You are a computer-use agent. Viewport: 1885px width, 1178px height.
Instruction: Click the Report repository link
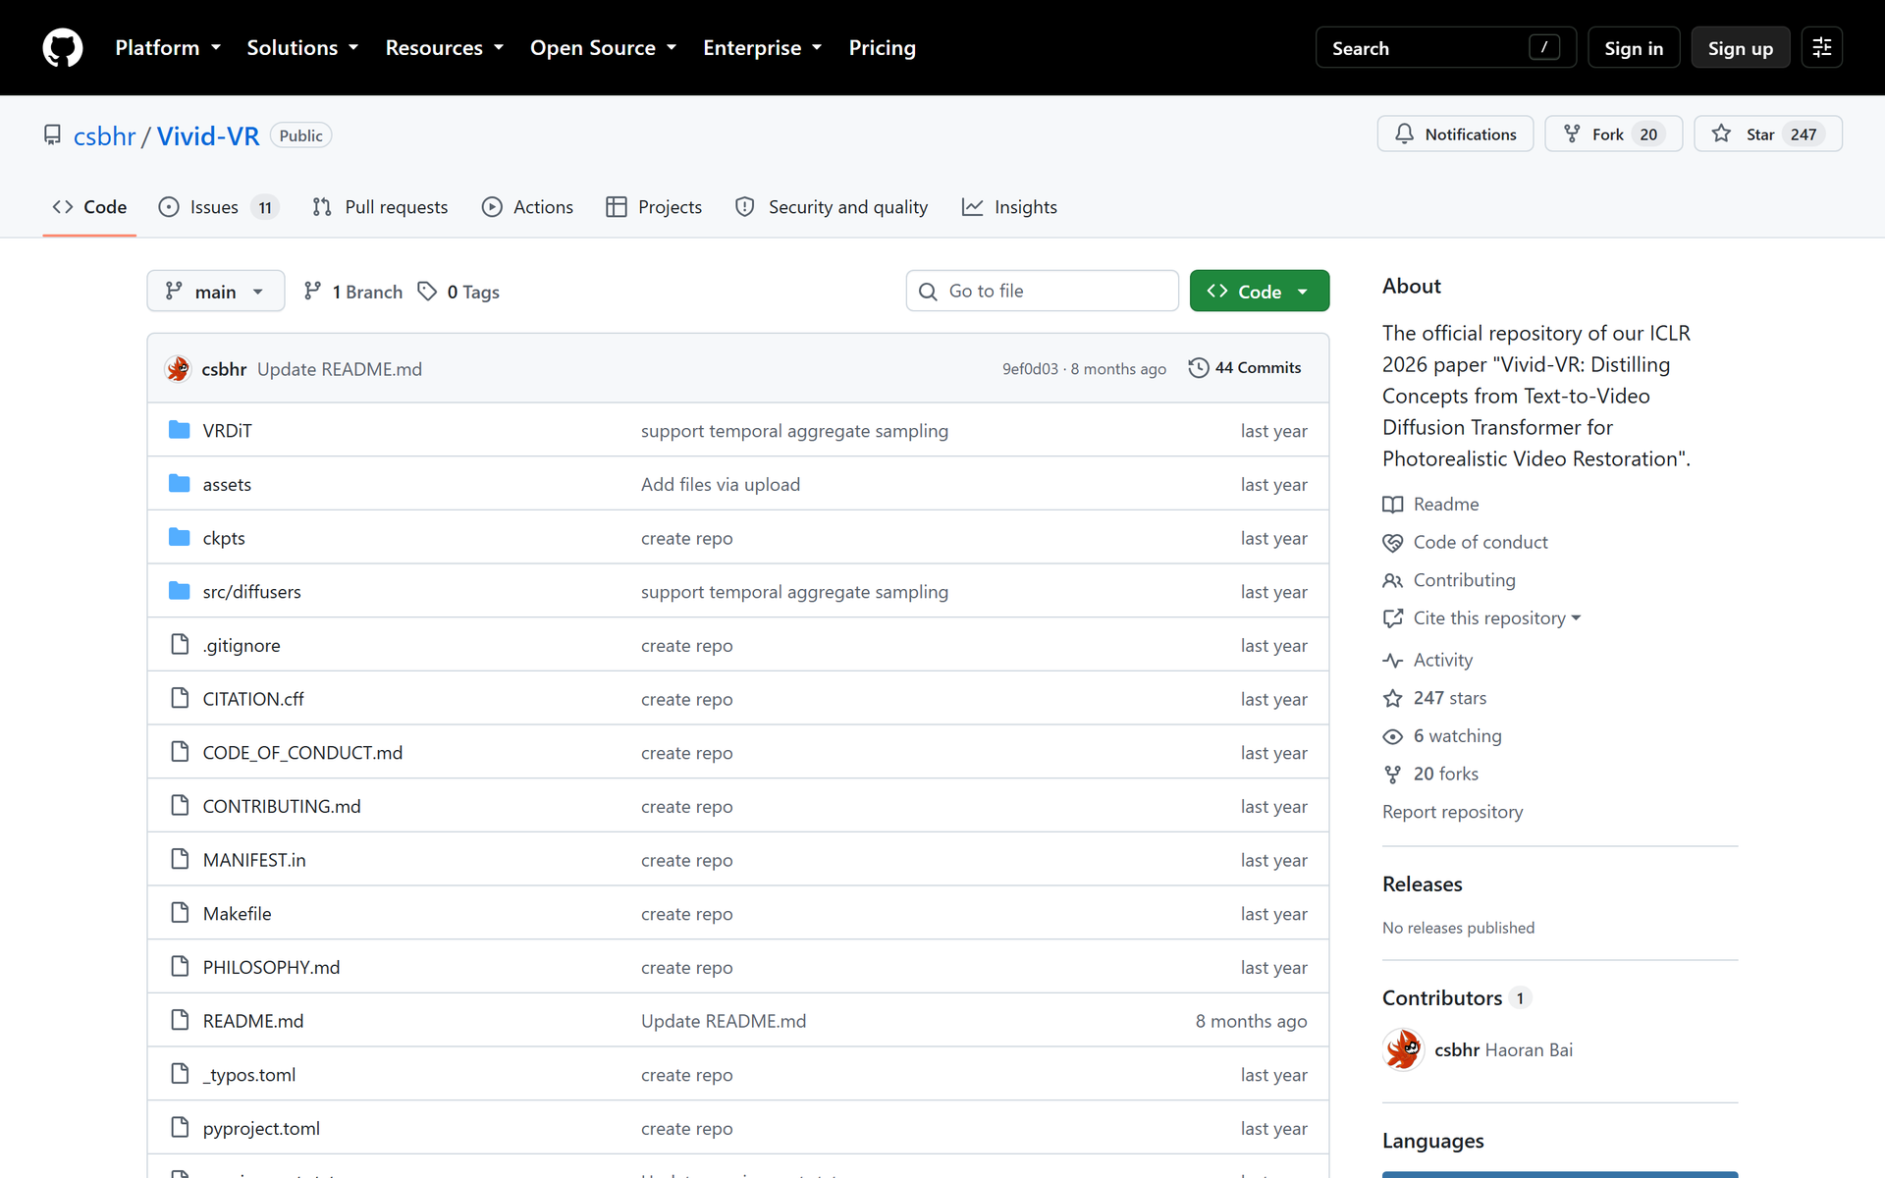pos(1452,812)
